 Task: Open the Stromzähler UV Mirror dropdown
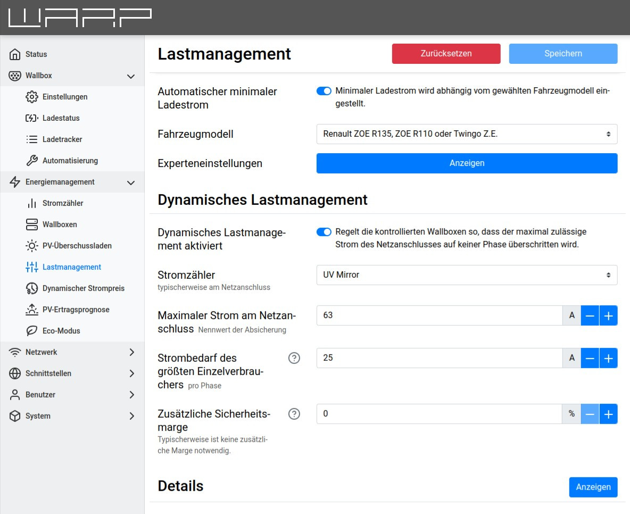tap(467, 275)
